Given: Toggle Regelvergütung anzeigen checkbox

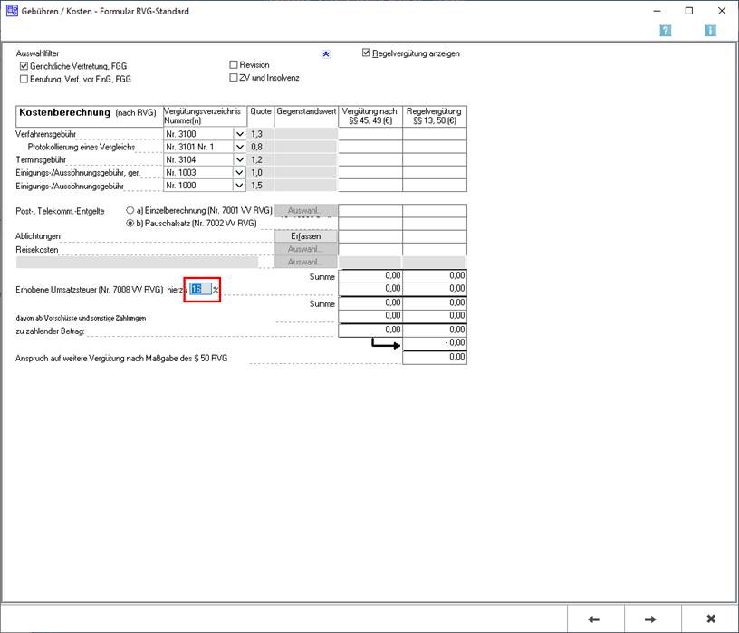Looking at the screenshot, I should [x=366, y=53].
